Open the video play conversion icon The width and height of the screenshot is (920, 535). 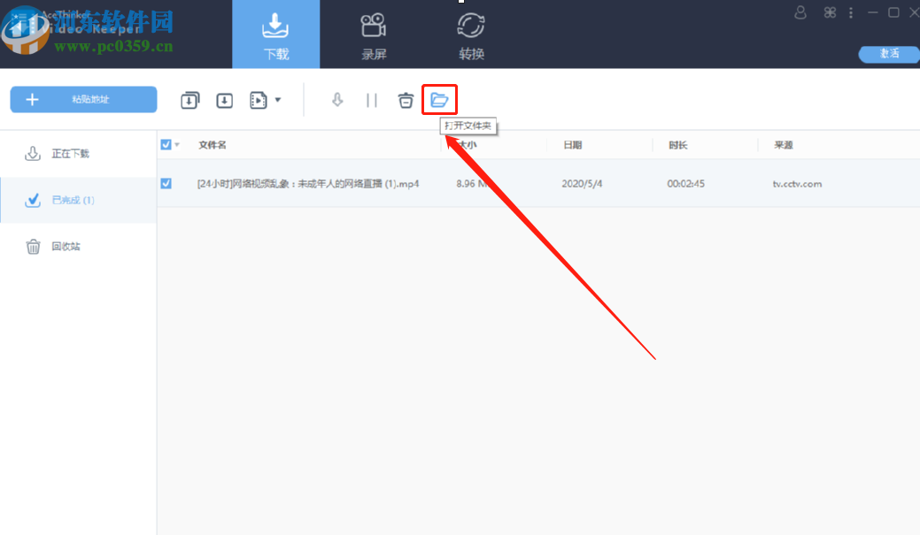pyautogui.click(x=259, y=99)
